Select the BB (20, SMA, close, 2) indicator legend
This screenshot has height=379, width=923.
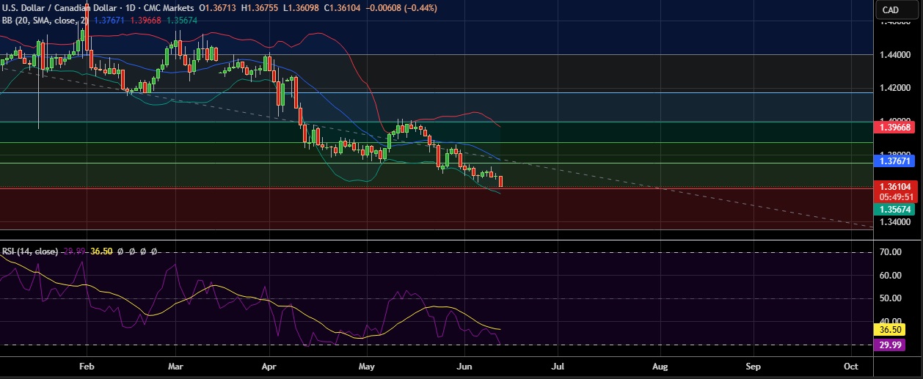pyautogui.click(x=45, y=20)
